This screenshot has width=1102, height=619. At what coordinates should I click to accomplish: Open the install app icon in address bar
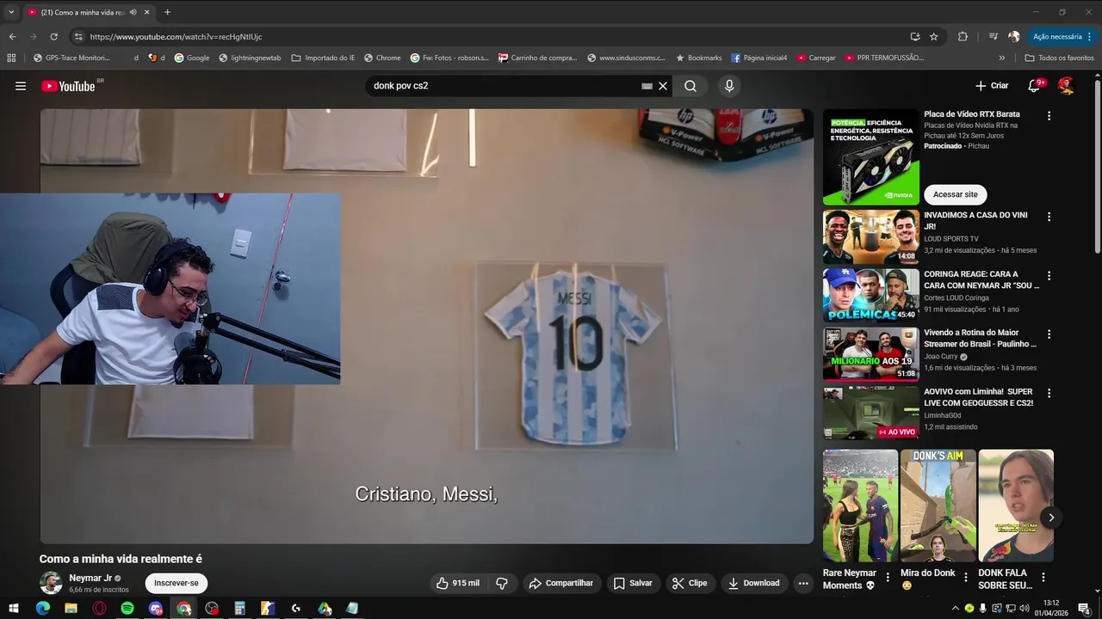click(x=915, y=37)
